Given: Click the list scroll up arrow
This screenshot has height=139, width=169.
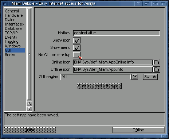Looking at the screenshot, I should pos(29,104).
